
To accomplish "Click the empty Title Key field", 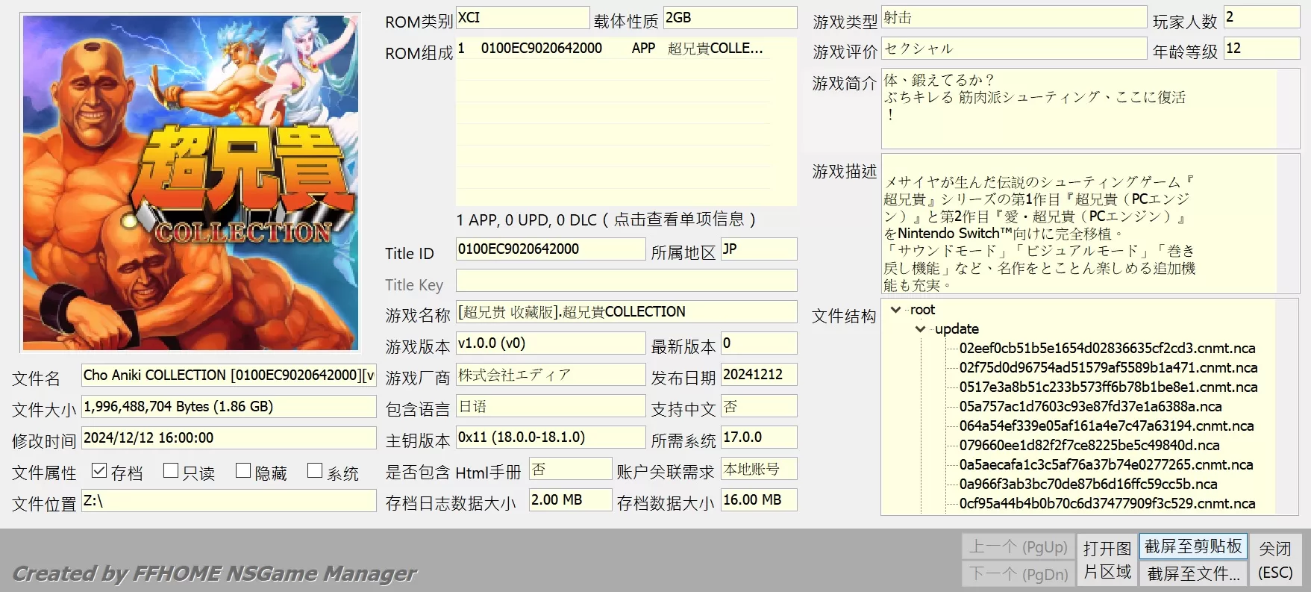I will pos(625,281).
